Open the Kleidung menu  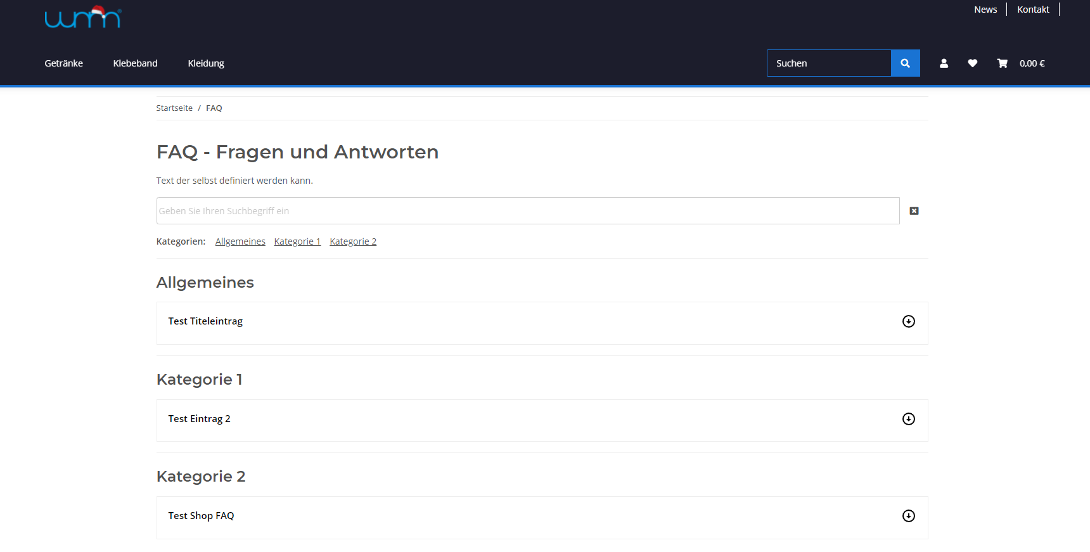pyautogui.click(x=206, y=63)
